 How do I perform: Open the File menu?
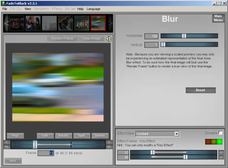(5, 9)
